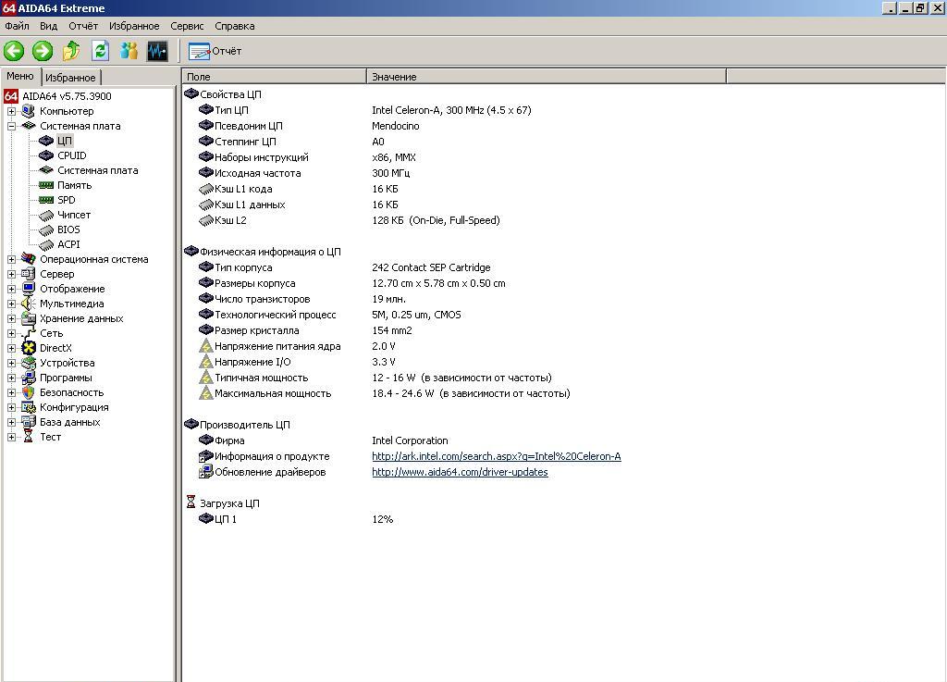Screen dimensions: 947x682
Task: Click the Поле column header
Action: [274, 77]
